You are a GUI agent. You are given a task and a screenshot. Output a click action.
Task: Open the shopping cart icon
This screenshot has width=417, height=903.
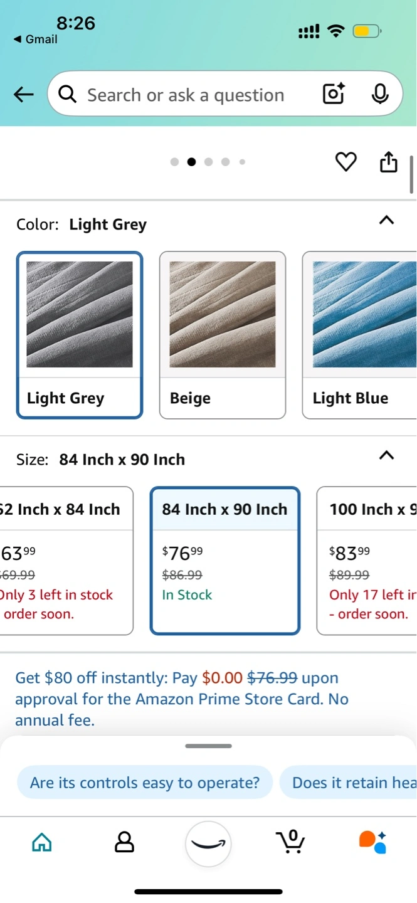[x=290, y=842]
